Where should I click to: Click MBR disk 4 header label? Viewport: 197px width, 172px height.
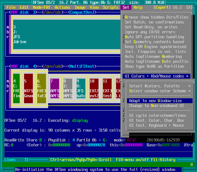click(23, 66)
